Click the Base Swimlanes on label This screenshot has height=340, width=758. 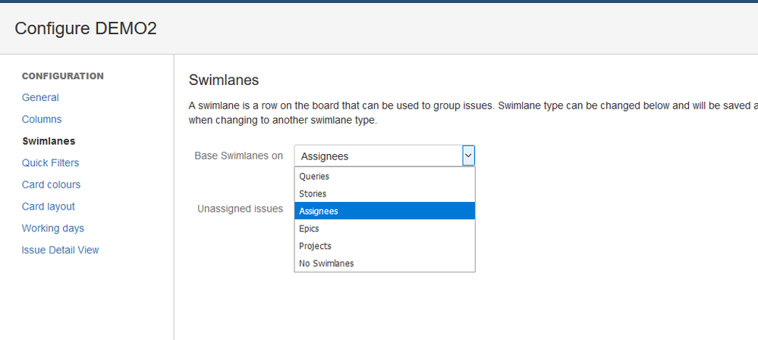coord(238,156)
